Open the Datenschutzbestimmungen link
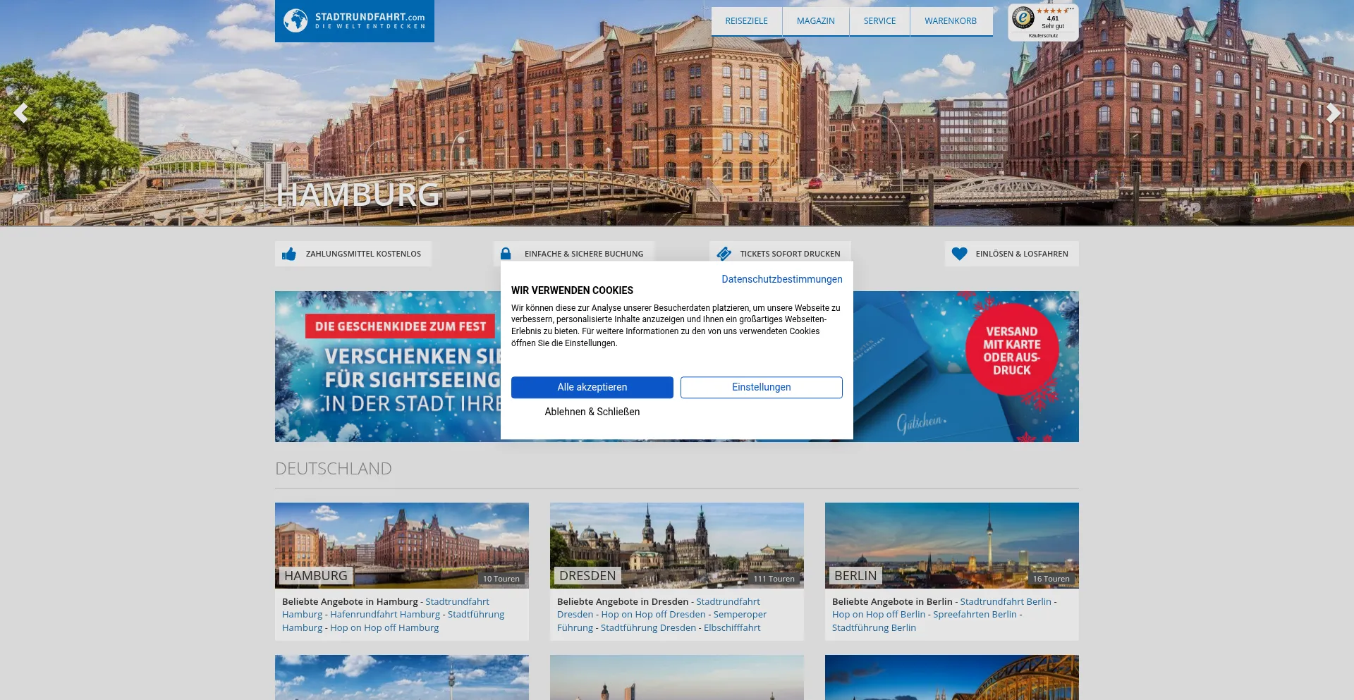 pos(781,279)
